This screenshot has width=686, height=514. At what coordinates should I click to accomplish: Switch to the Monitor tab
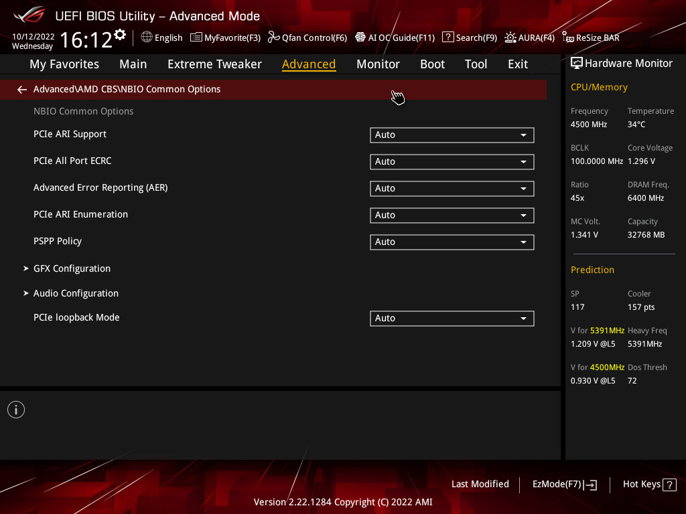tap(378, 64)
